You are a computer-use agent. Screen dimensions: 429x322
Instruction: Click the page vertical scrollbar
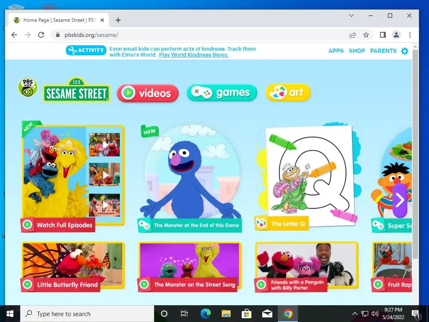(415, 153)
